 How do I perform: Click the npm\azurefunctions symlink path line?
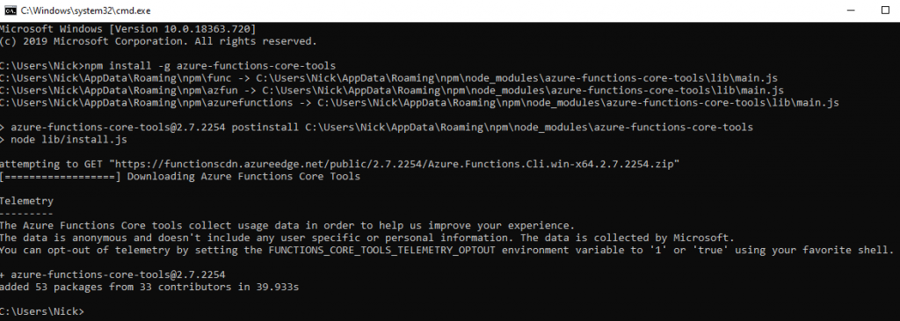(x=419, y=103)
